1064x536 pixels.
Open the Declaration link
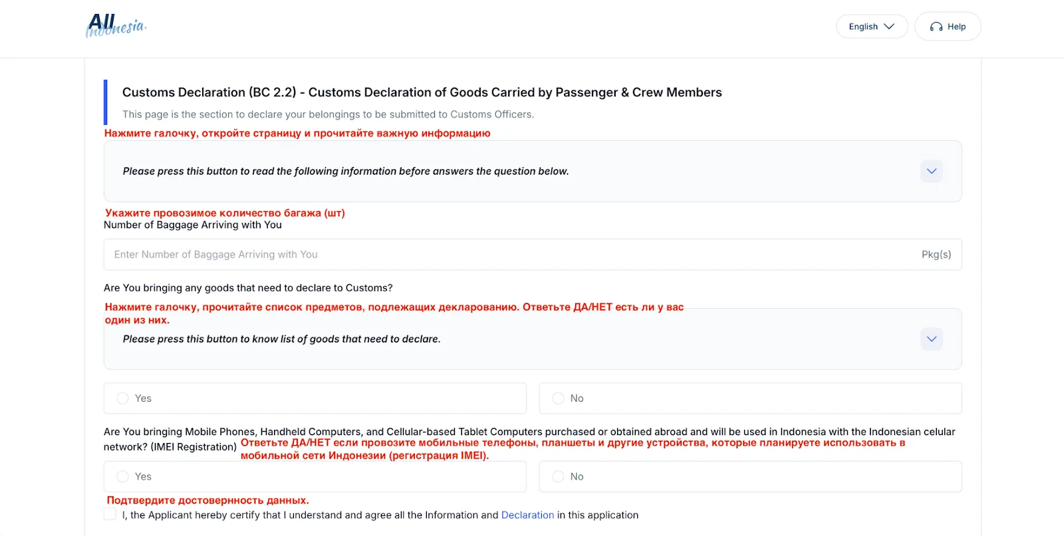click(527, 515)
